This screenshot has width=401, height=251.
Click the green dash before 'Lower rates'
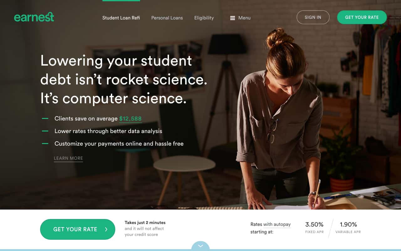[45, 131]
